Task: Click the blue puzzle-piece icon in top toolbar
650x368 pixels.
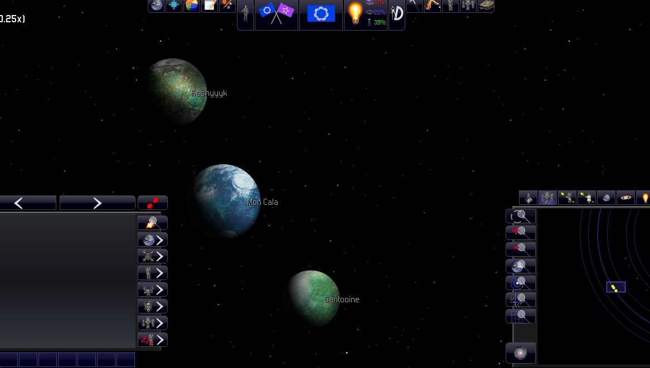Action: (174, 6)
